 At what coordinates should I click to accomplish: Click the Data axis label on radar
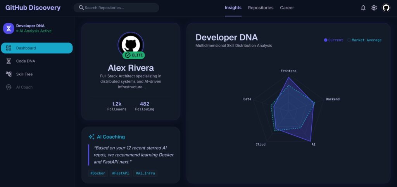247,99
